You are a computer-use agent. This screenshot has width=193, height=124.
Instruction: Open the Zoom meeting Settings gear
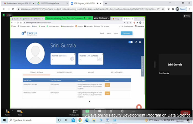[x=122, y=111]
